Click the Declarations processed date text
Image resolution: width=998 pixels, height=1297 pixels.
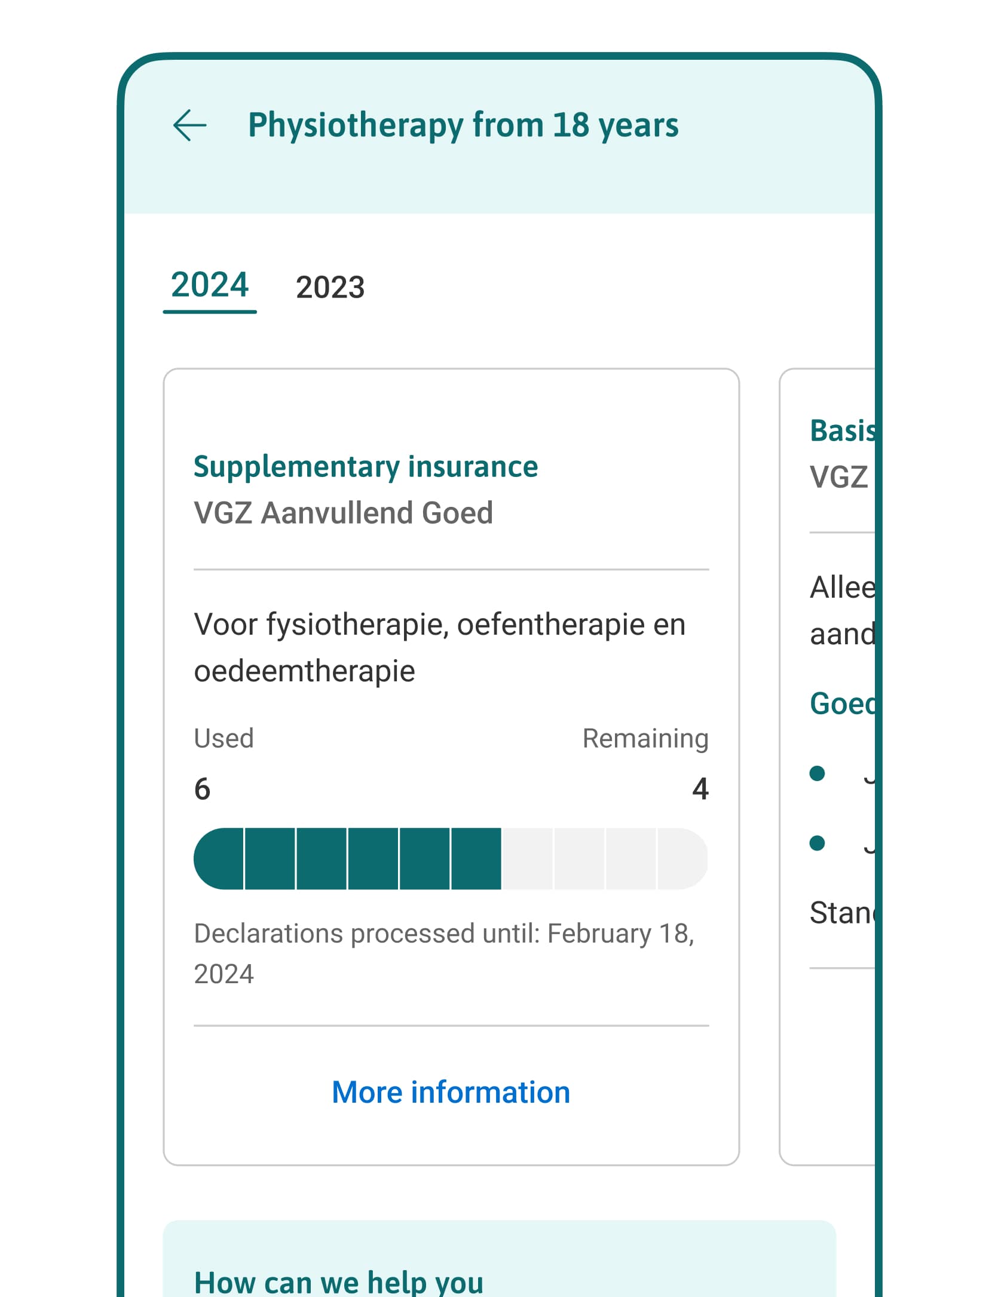click(444, 953)
